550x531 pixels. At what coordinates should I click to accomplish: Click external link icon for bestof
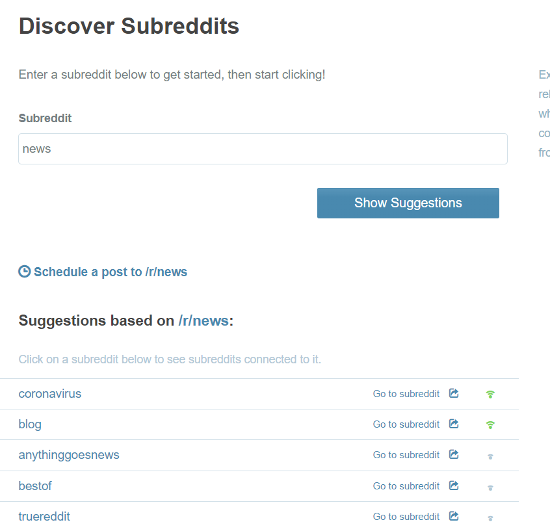(x=454, y=486)
